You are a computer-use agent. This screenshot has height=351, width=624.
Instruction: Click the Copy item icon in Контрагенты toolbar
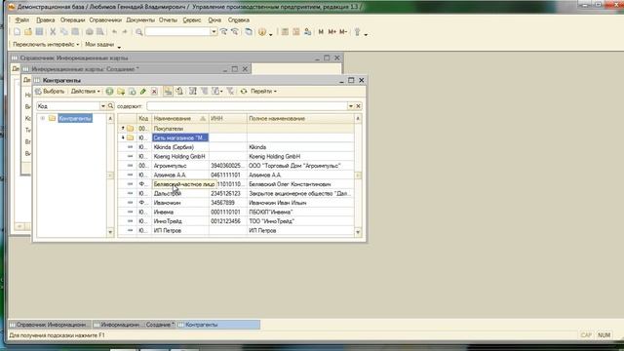click(x=133, y=92)
